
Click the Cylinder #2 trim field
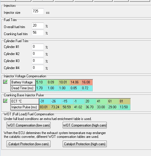point(38,54)
